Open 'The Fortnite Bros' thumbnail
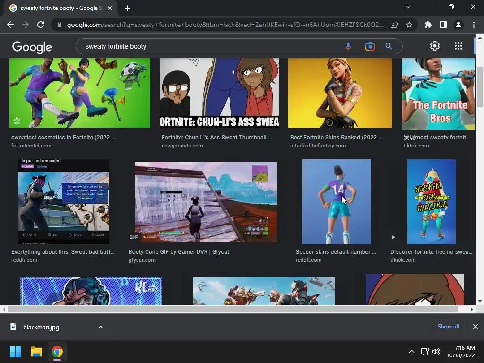Viewport: 484px width, 363px height. coord(438,94)
